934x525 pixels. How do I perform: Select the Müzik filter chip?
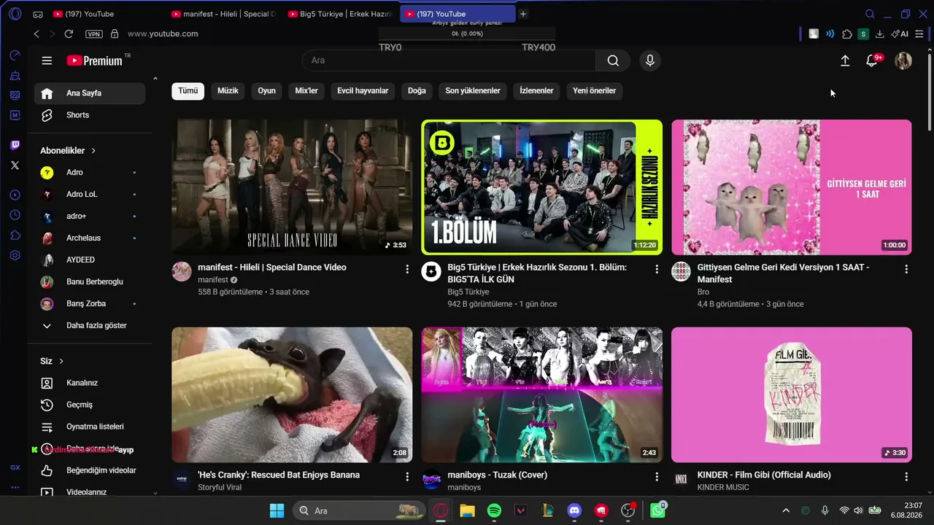228,90
